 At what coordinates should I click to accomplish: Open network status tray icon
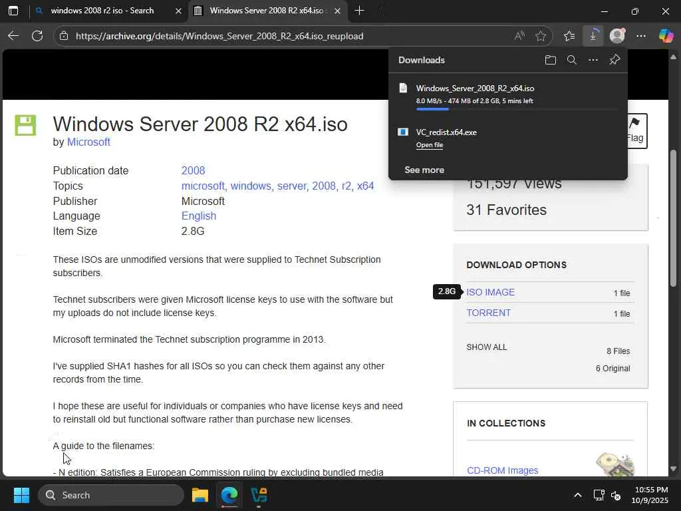pyautogui.click(x=599, y=495)
